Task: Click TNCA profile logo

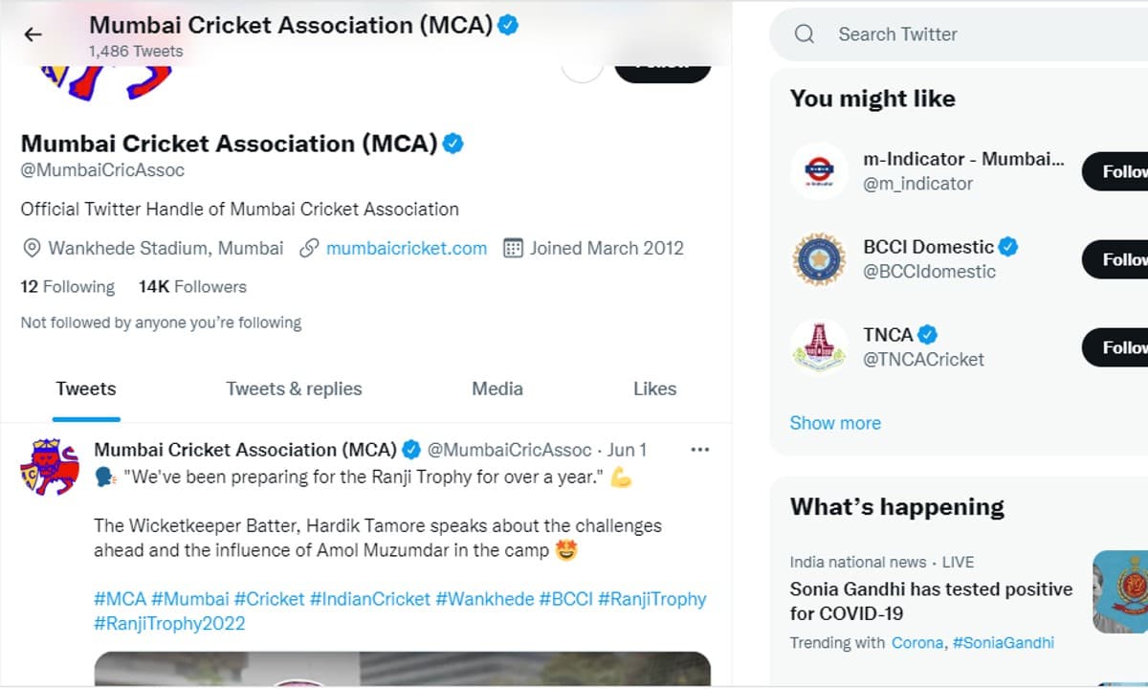Action: [x=820, y=346]
